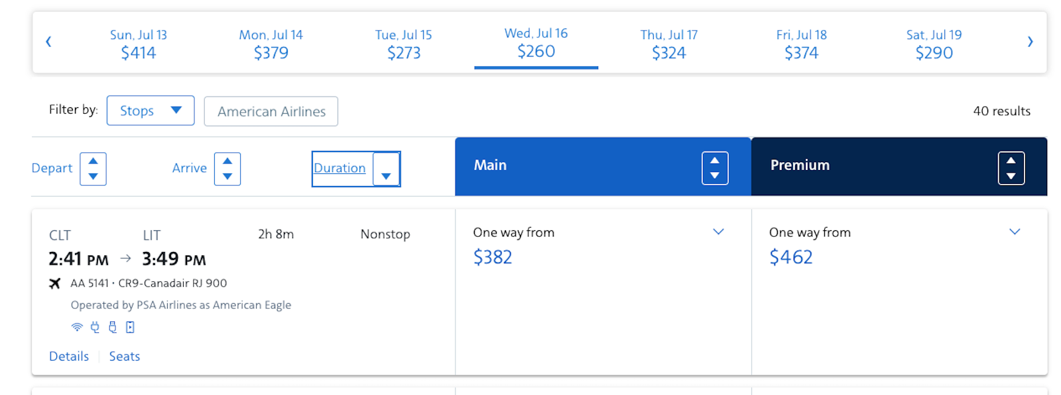Go to previous dates with left arrow
The image size is (1061, 395).
point(48,42)
